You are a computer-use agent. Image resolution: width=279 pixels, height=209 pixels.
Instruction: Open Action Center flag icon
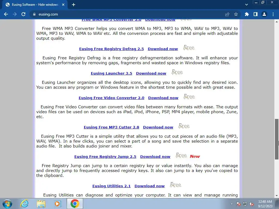238,204
